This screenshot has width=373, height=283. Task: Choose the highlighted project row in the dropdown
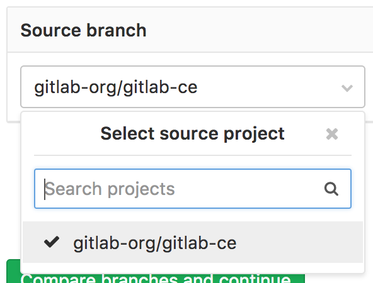tap(193, 242)
